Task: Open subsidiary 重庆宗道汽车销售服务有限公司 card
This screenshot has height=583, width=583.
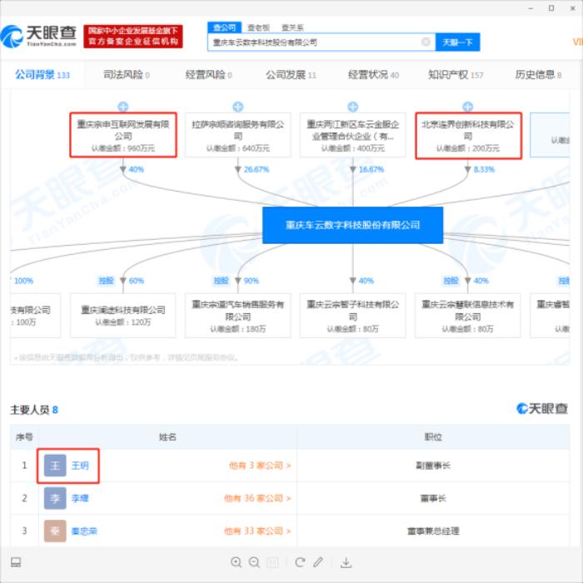Action: 238,316
